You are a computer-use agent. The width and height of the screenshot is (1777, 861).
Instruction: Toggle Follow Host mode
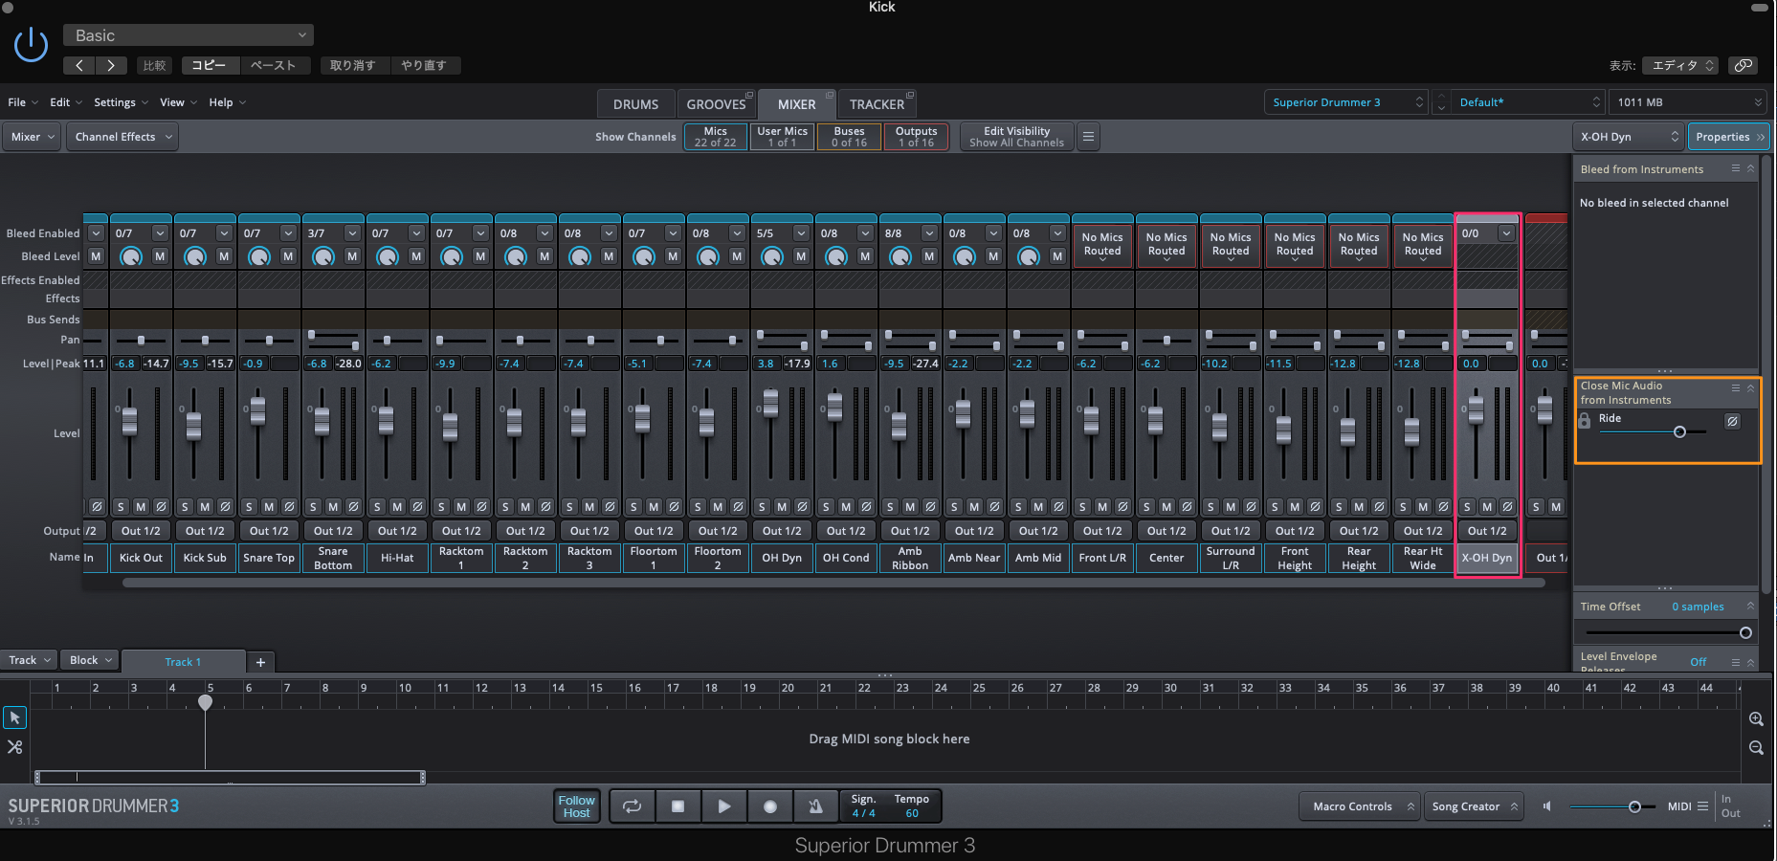(576, 806)
